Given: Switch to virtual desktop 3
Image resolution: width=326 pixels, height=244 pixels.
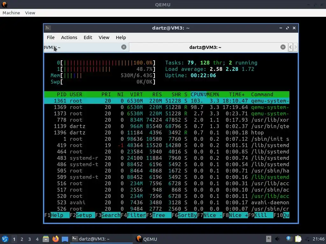Looking at the screenshot, I should (30, 239).
